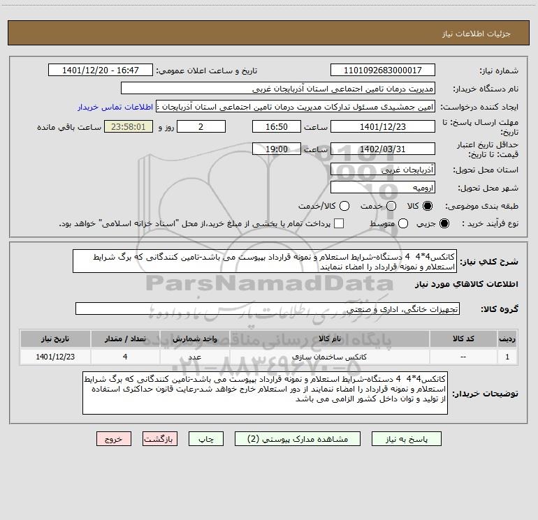The height and width of the screenshot is (520, 538).
Task: Toggle Islamic treasury bonds payment checkbox
Action: point(339,223)
